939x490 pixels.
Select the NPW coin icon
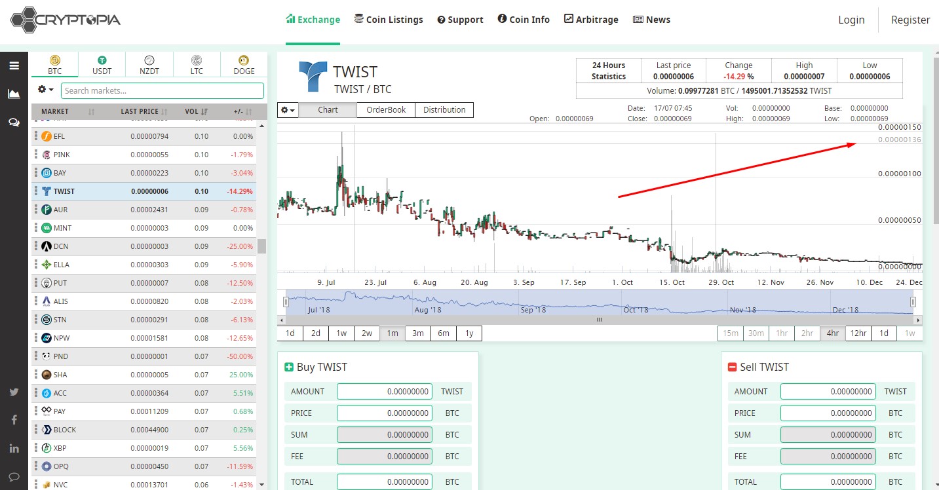(47, 338)
